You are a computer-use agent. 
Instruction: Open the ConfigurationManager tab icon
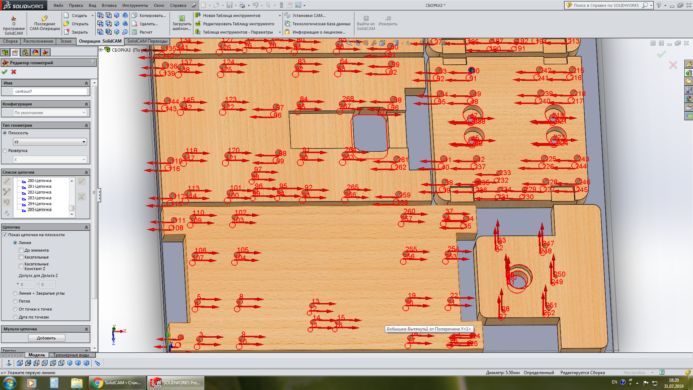tap(25, 53)
